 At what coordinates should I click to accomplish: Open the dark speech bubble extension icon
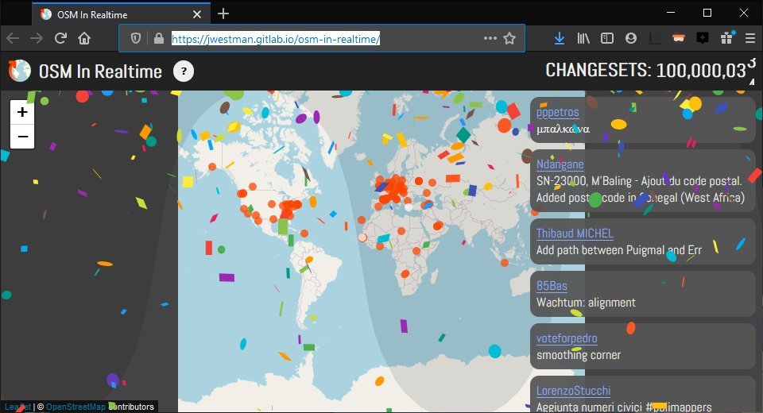pos(703,38)
